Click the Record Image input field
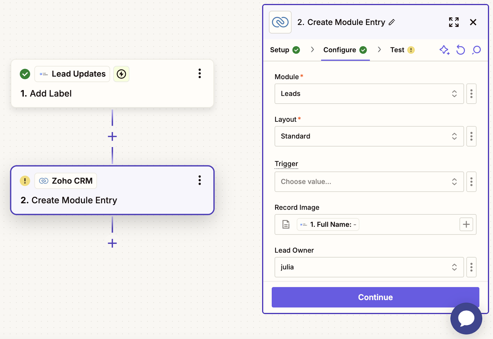Image resolution: width=493 pixels, height=339 pixels. point(407,225)
